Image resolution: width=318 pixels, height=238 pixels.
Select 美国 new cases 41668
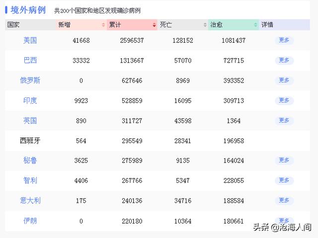tap(81, 41)
